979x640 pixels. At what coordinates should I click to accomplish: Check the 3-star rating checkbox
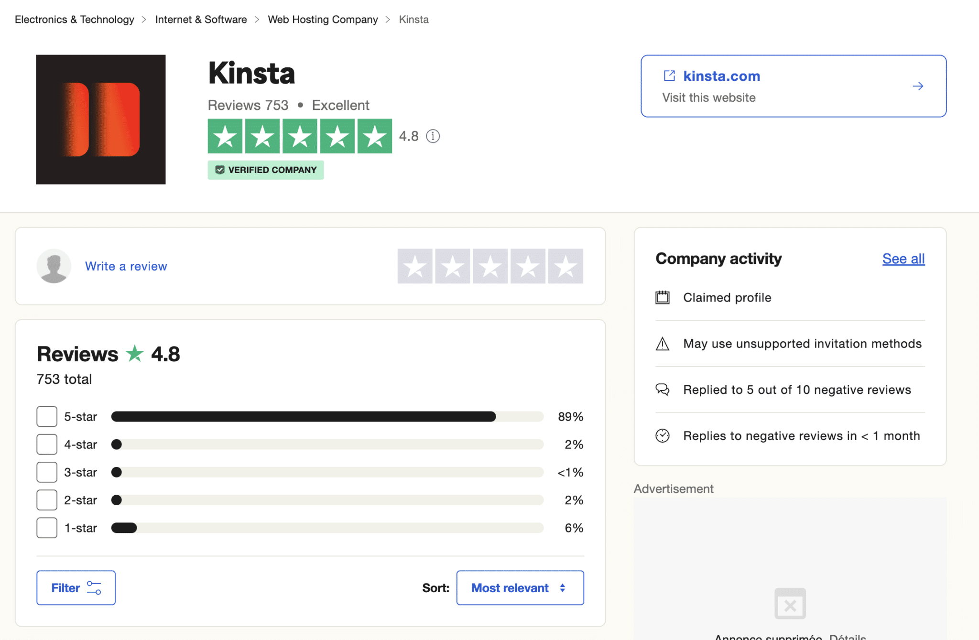46,472
